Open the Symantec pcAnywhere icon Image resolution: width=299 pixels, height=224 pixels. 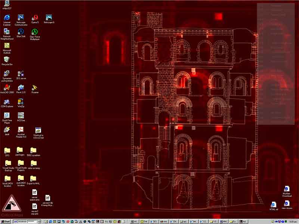pos(7,74)
